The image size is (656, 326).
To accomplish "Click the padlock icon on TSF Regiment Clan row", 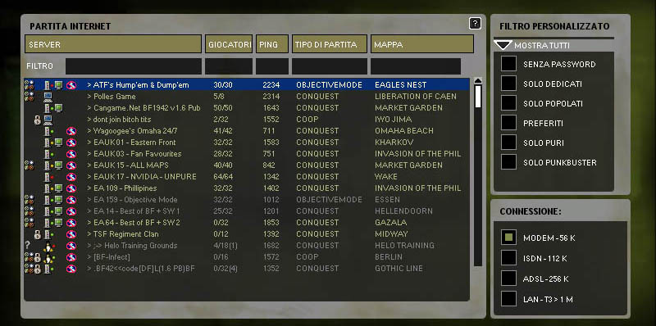I will pyautogui.click(x=37, y=234).
